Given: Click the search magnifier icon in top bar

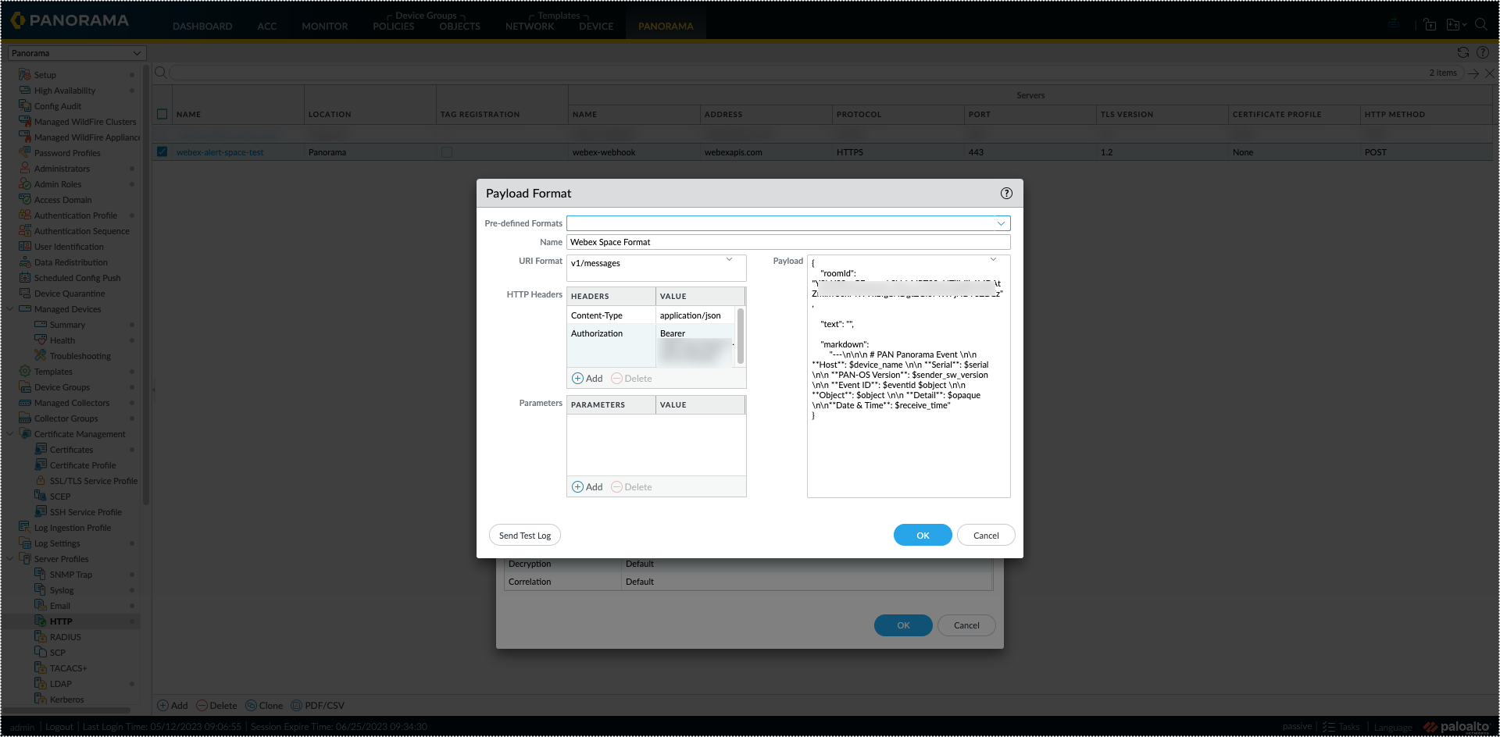Looking at the screenshot, I should point(1481,24).
